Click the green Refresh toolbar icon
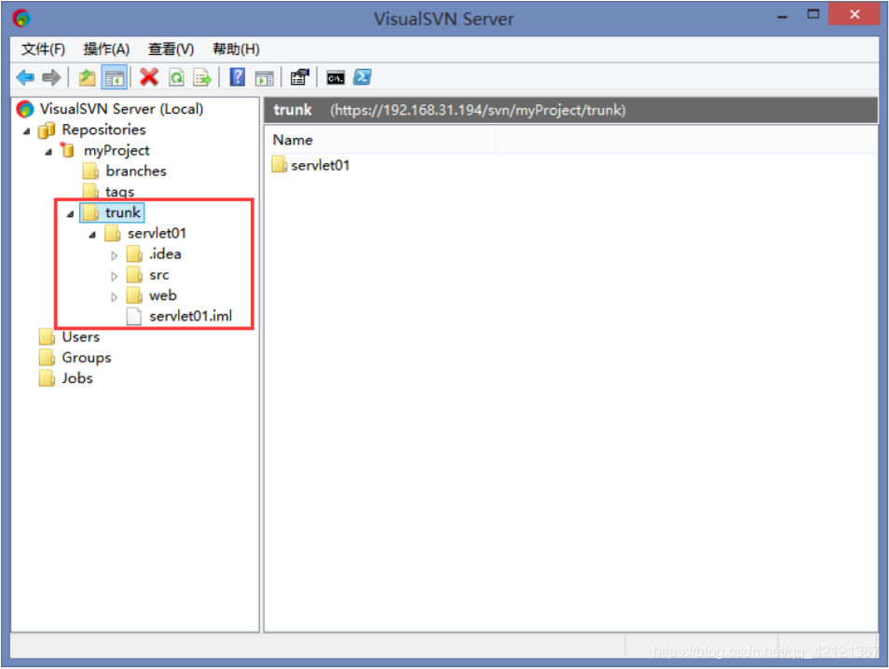Screen dimensions: 889x669 point(176,77)
